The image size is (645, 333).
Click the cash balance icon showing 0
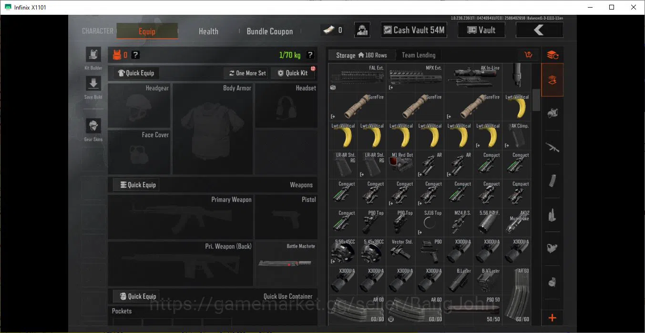pos(331,30)
